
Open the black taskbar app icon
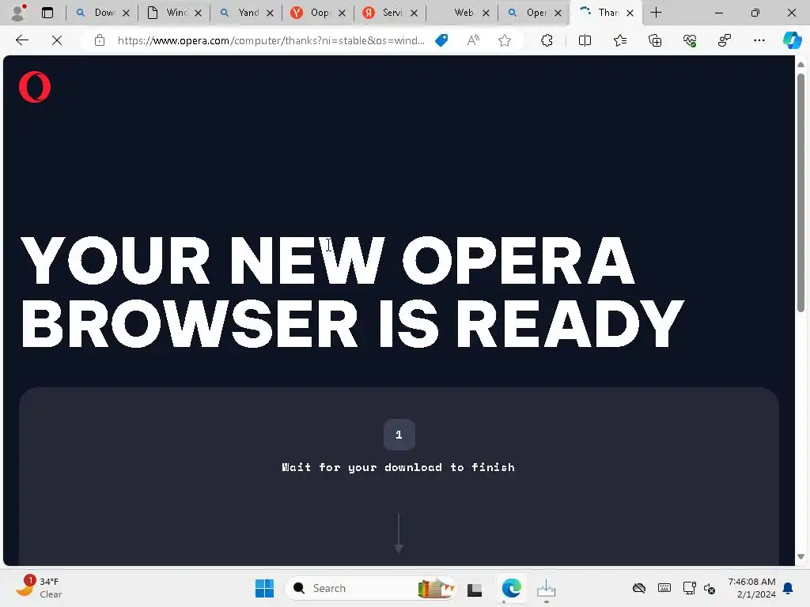click(475, 589)
